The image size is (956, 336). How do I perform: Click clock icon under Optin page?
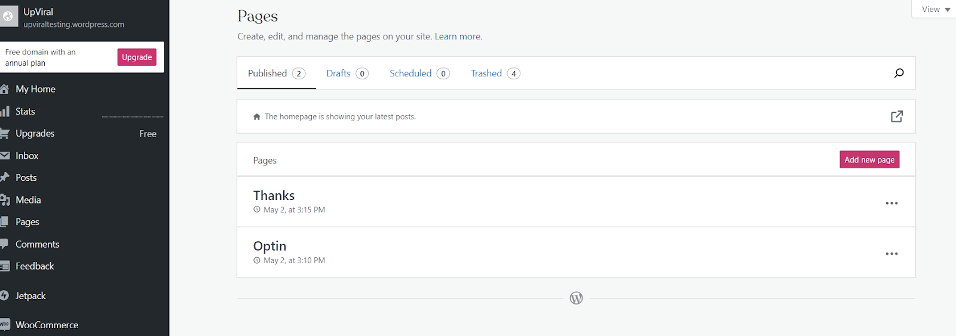tap(257, 260)
